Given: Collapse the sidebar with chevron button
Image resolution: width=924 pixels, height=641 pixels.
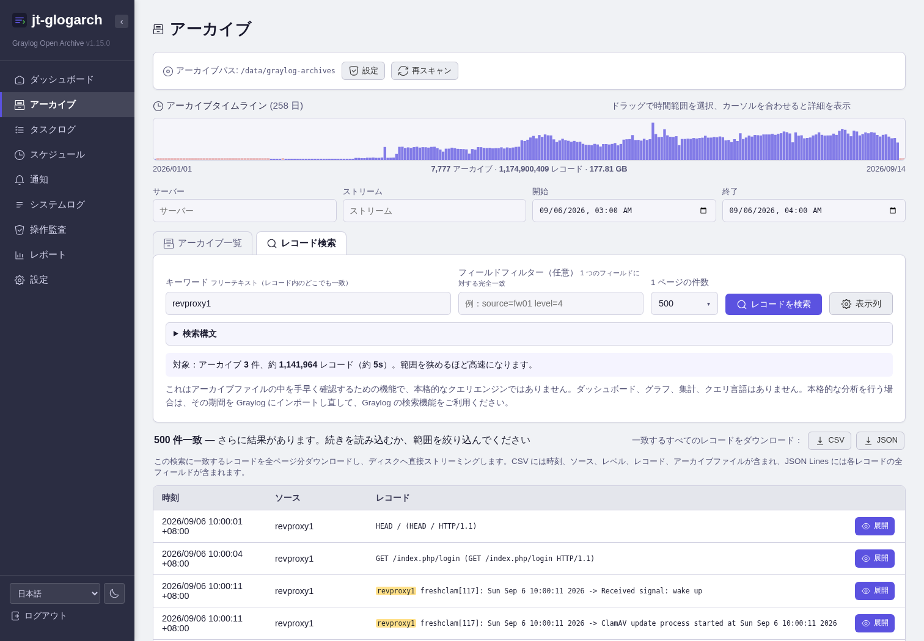Looking at the screenshot, I should pos(122,21).
